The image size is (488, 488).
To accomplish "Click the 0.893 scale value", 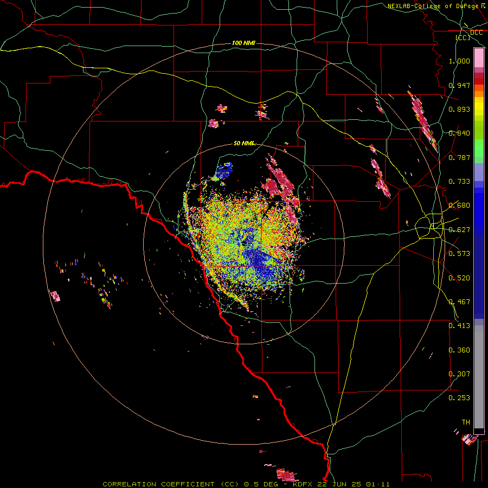I will click(459, 109).
